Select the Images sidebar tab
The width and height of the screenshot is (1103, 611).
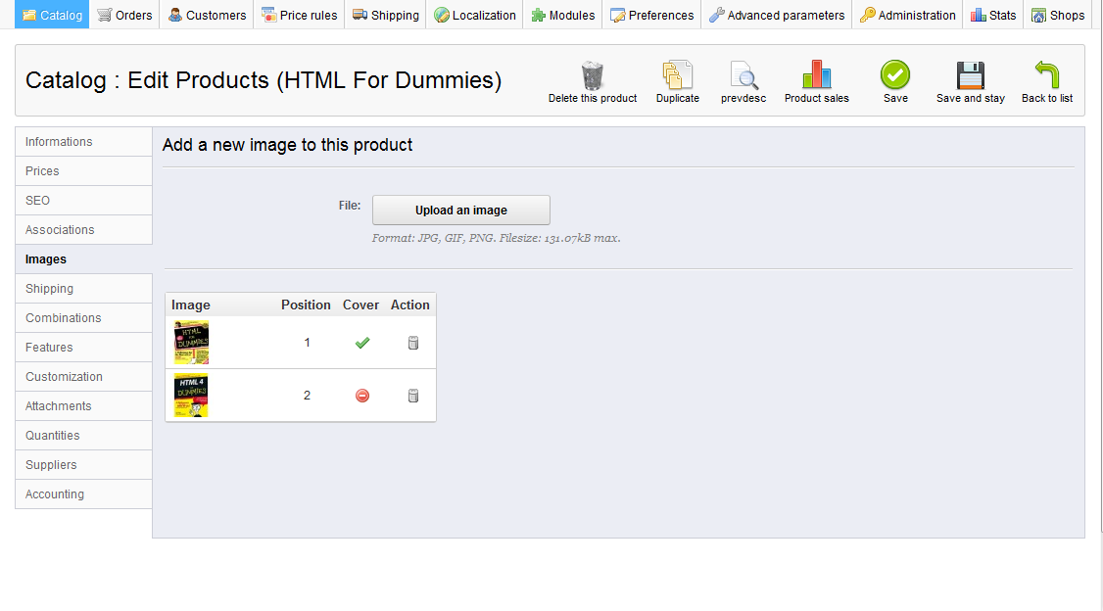[x=83, y=258]
